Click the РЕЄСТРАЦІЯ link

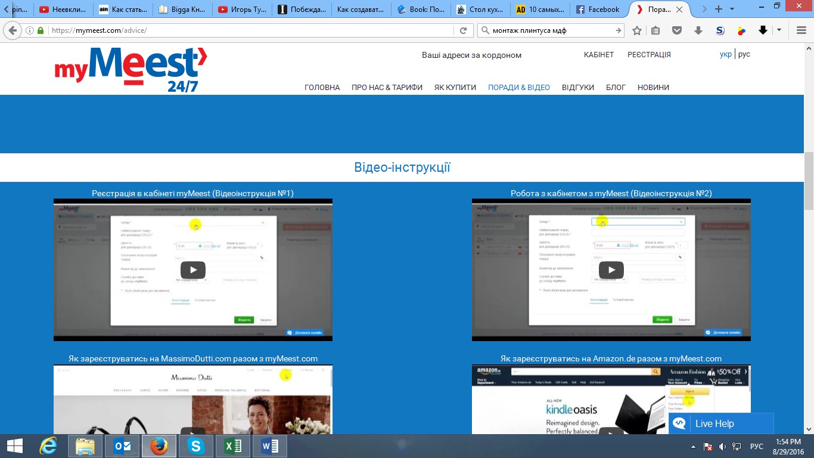click(x=649, y=54)
